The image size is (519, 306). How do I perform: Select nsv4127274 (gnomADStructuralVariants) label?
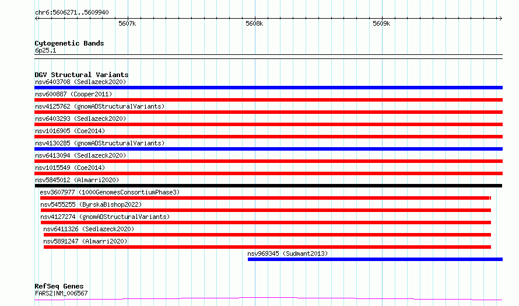105,217
